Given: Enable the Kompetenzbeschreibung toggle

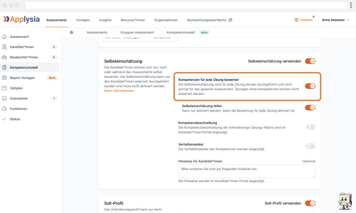Looking at the screenshot, I should pos(310,127).
